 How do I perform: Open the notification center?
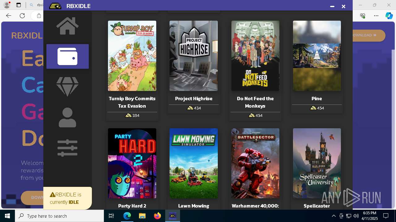tap(386, 216)
